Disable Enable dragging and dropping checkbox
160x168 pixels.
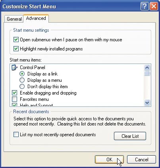(15, 93)
